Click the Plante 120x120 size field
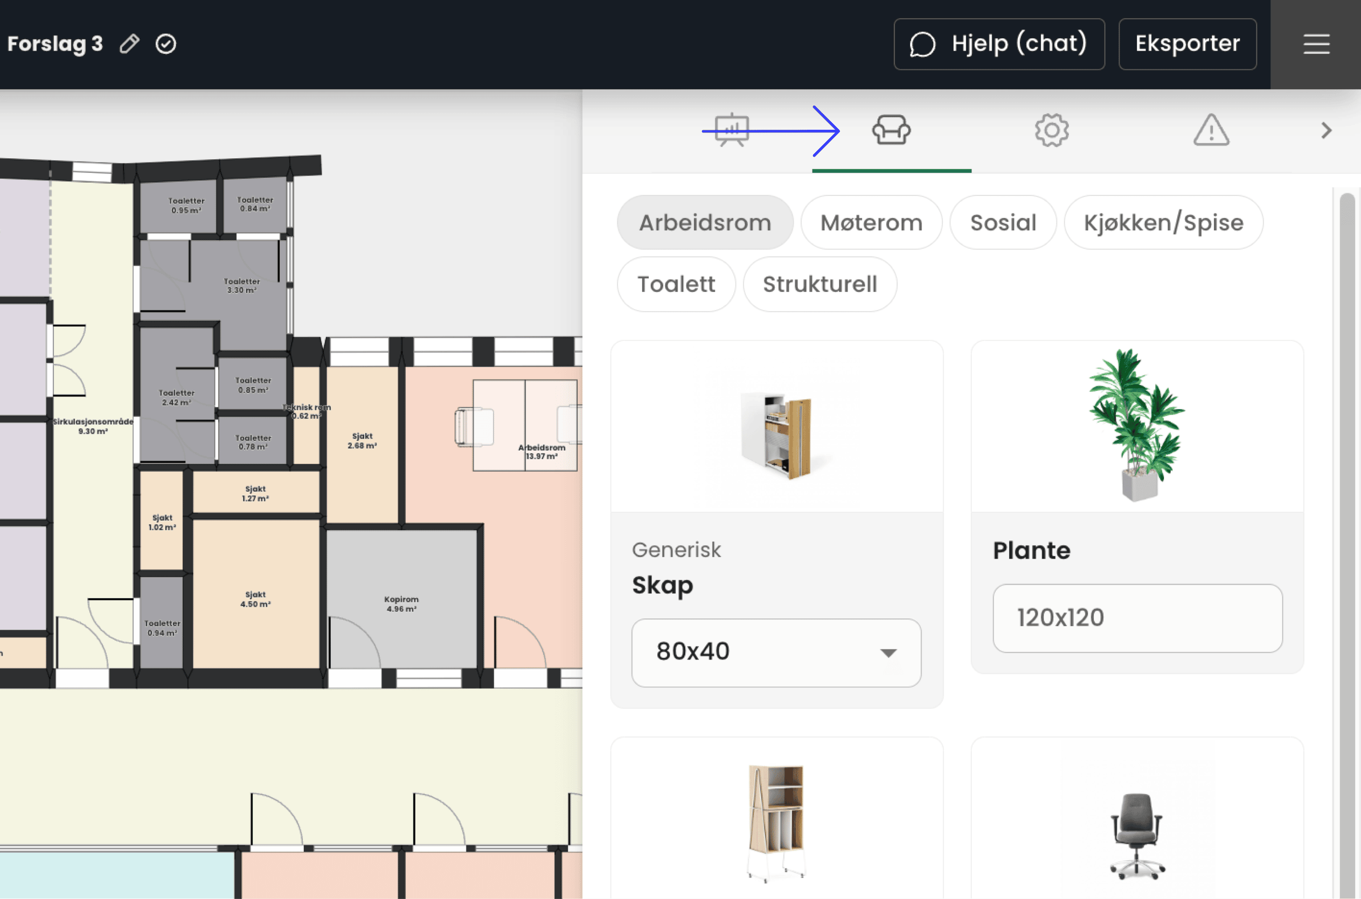1361x899 pixels. point(1137,618)
